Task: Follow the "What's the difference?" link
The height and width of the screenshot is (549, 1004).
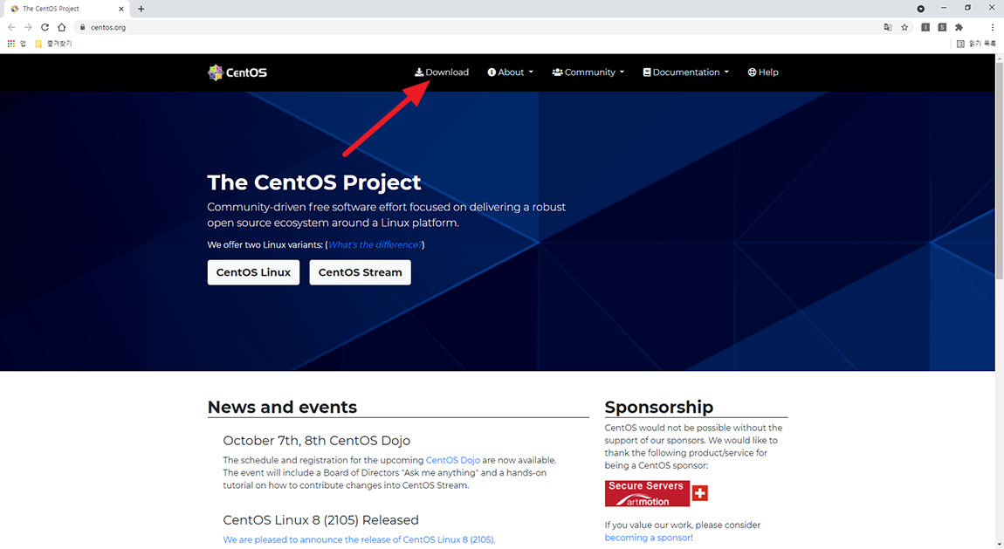Action: [x=375, y=245]
